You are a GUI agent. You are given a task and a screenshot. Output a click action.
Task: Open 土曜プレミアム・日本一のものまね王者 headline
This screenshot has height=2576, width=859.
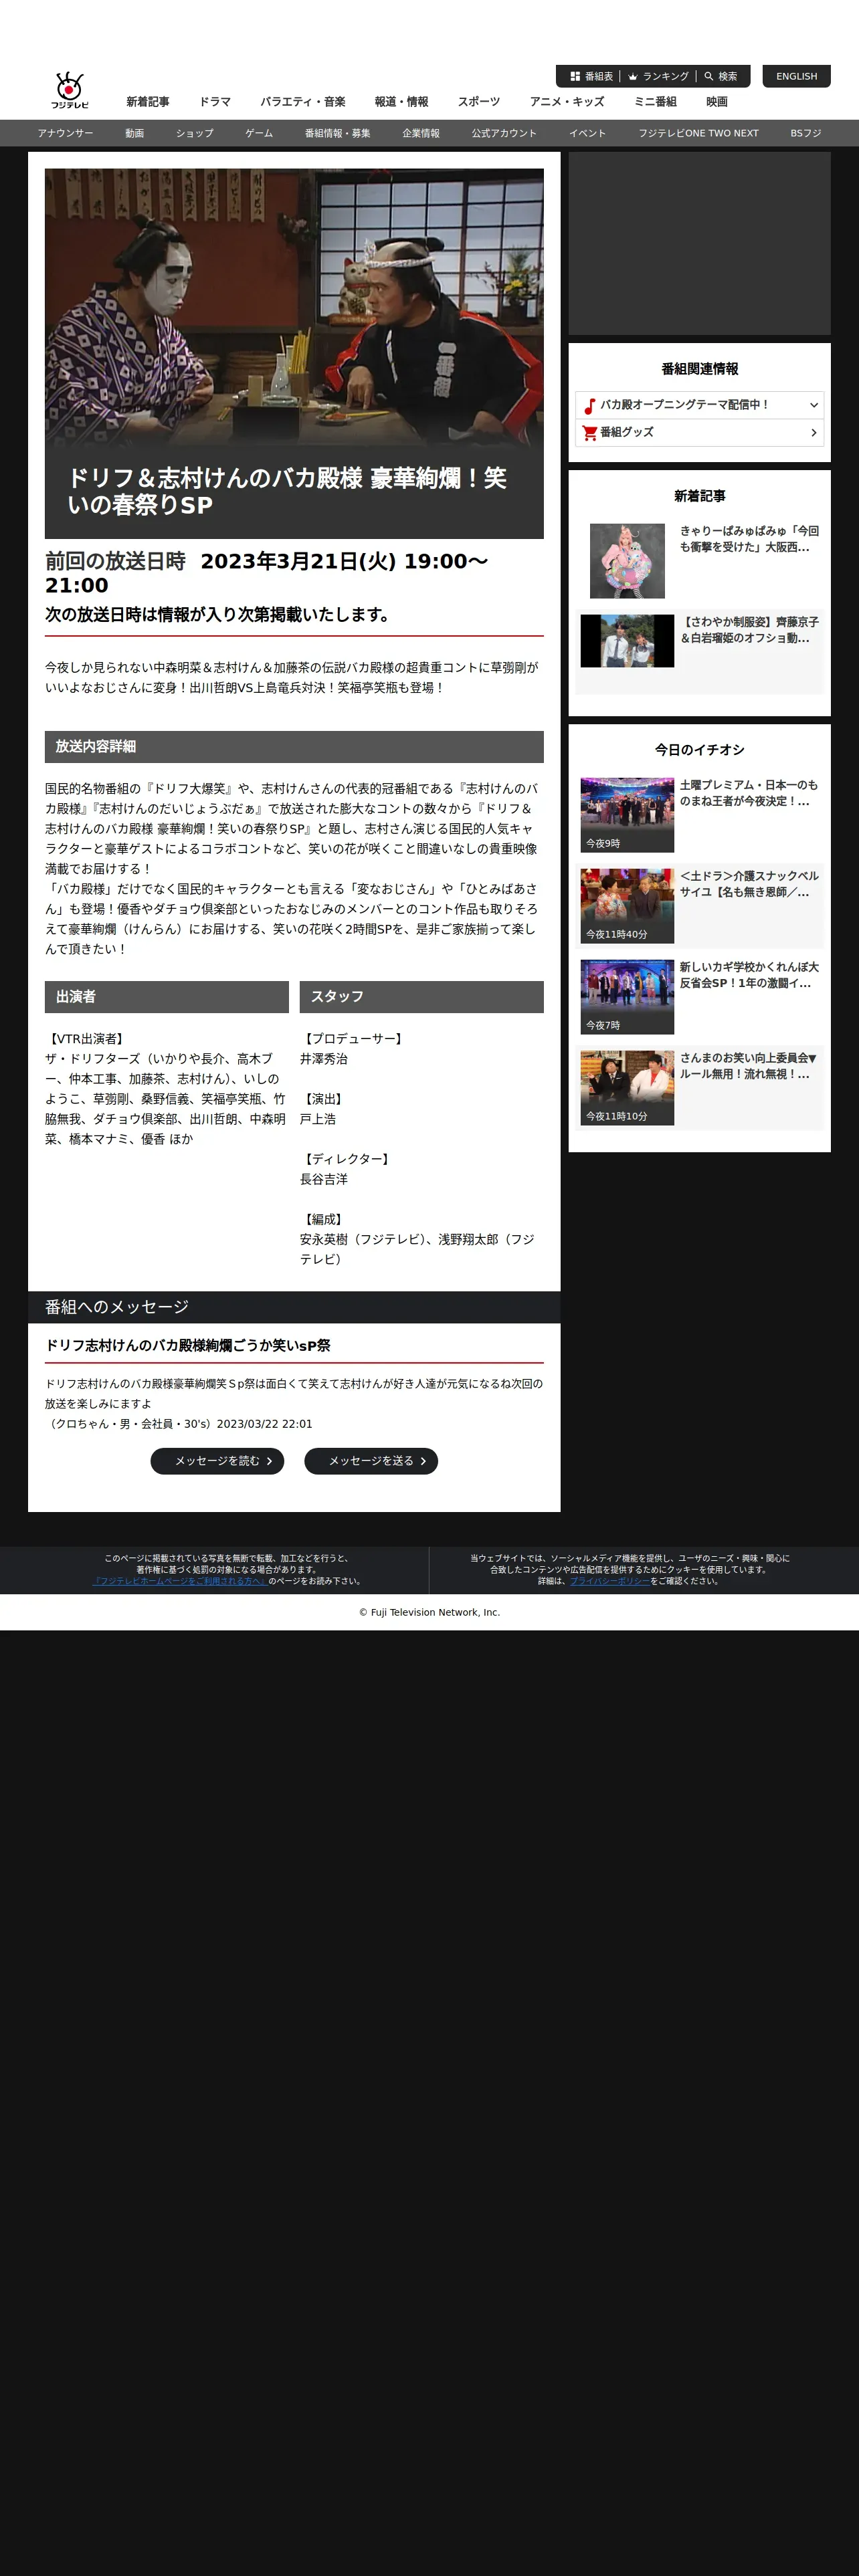[x=749, y=793]
